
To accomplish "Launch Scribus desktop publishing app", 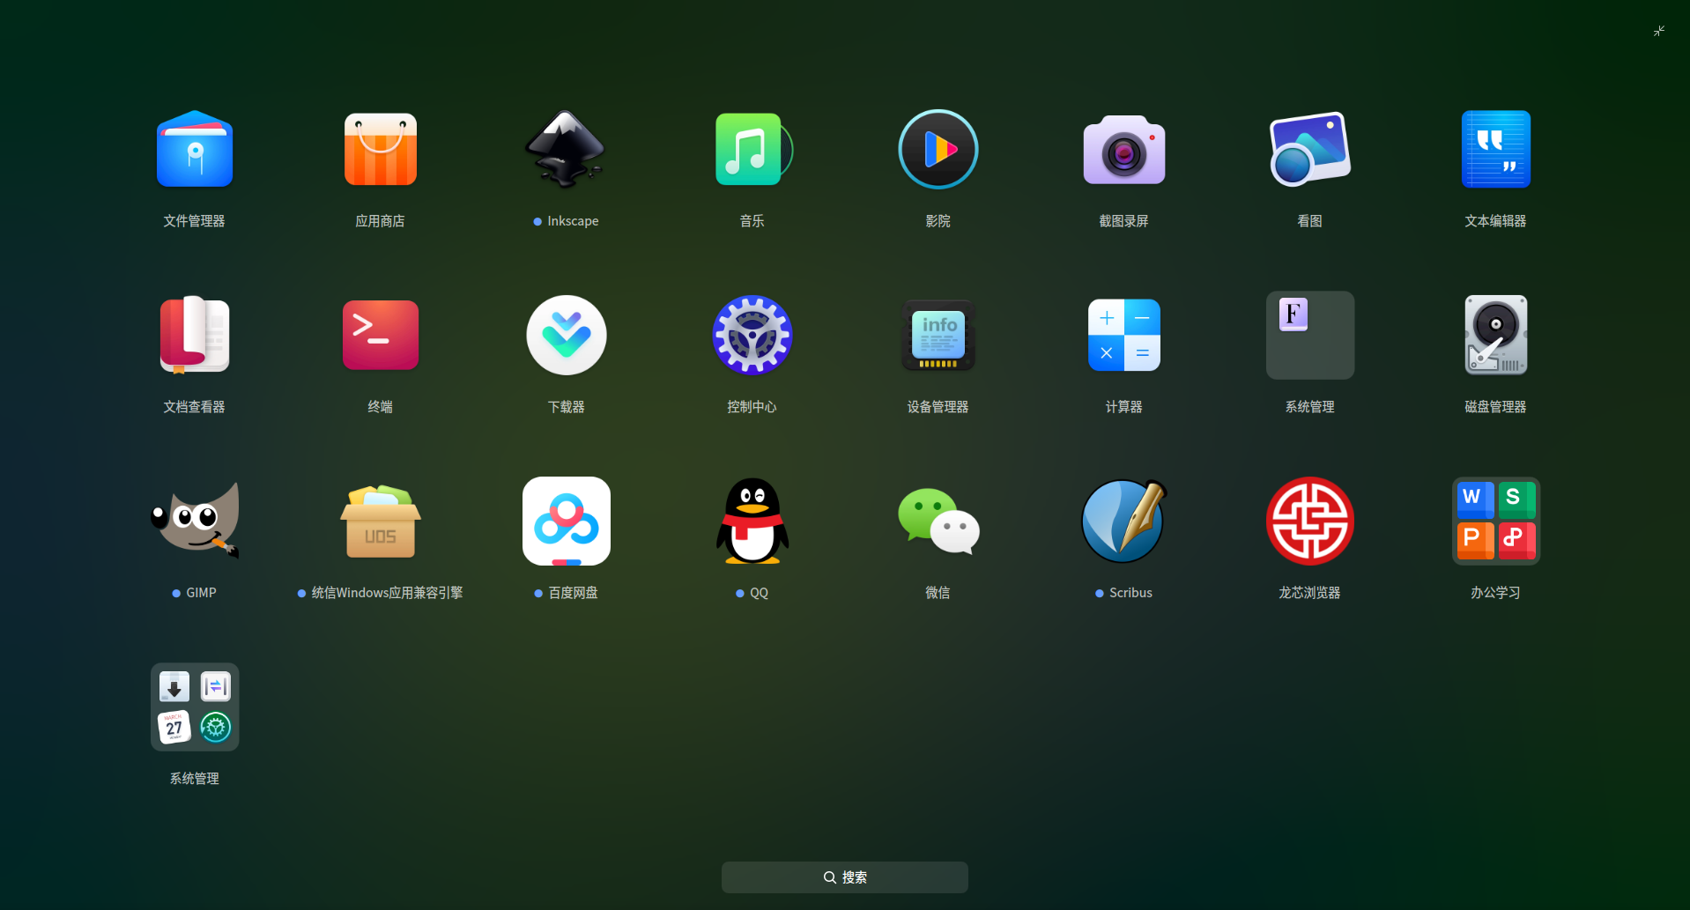I will tap(1124, 521).
